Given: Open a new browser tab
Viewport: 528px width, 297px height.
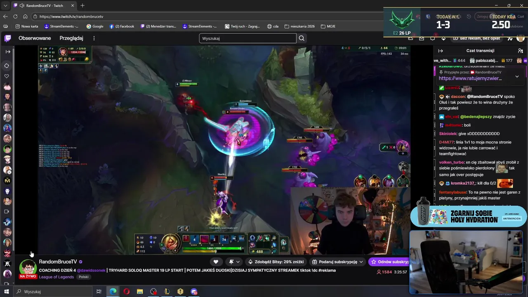Looking at the screenshot, I should click(x=82, y=6).
